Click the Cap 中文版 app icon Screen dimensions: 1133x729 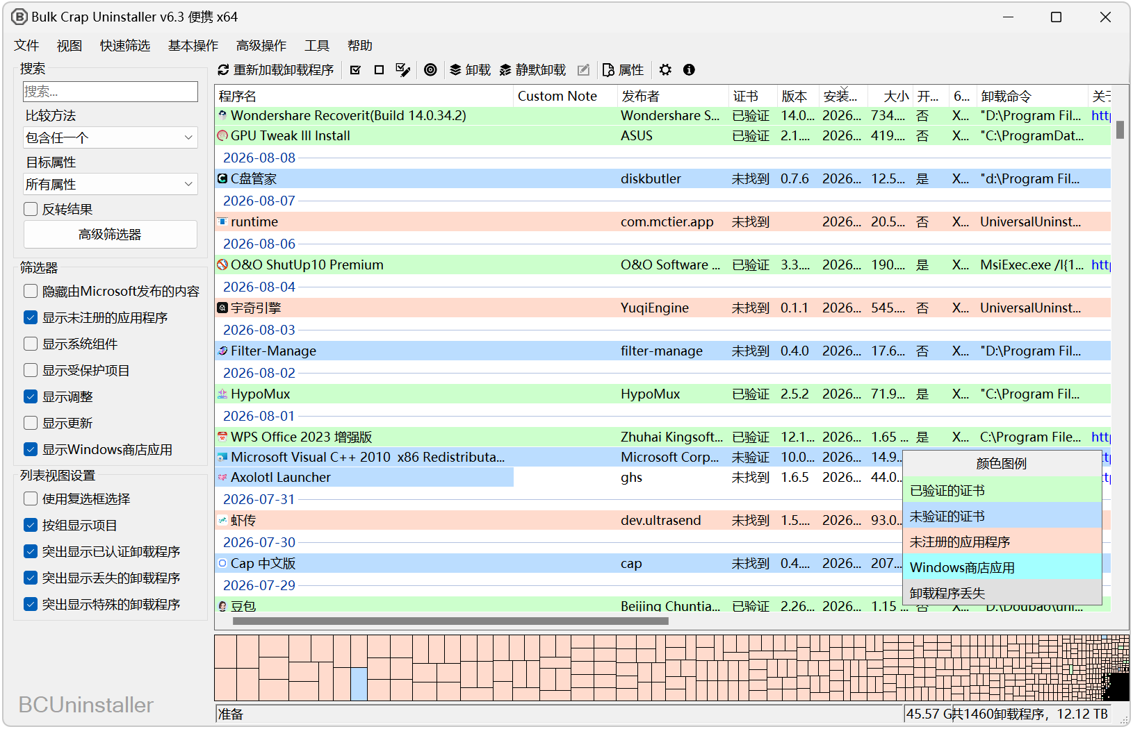[x=222, y=563]
